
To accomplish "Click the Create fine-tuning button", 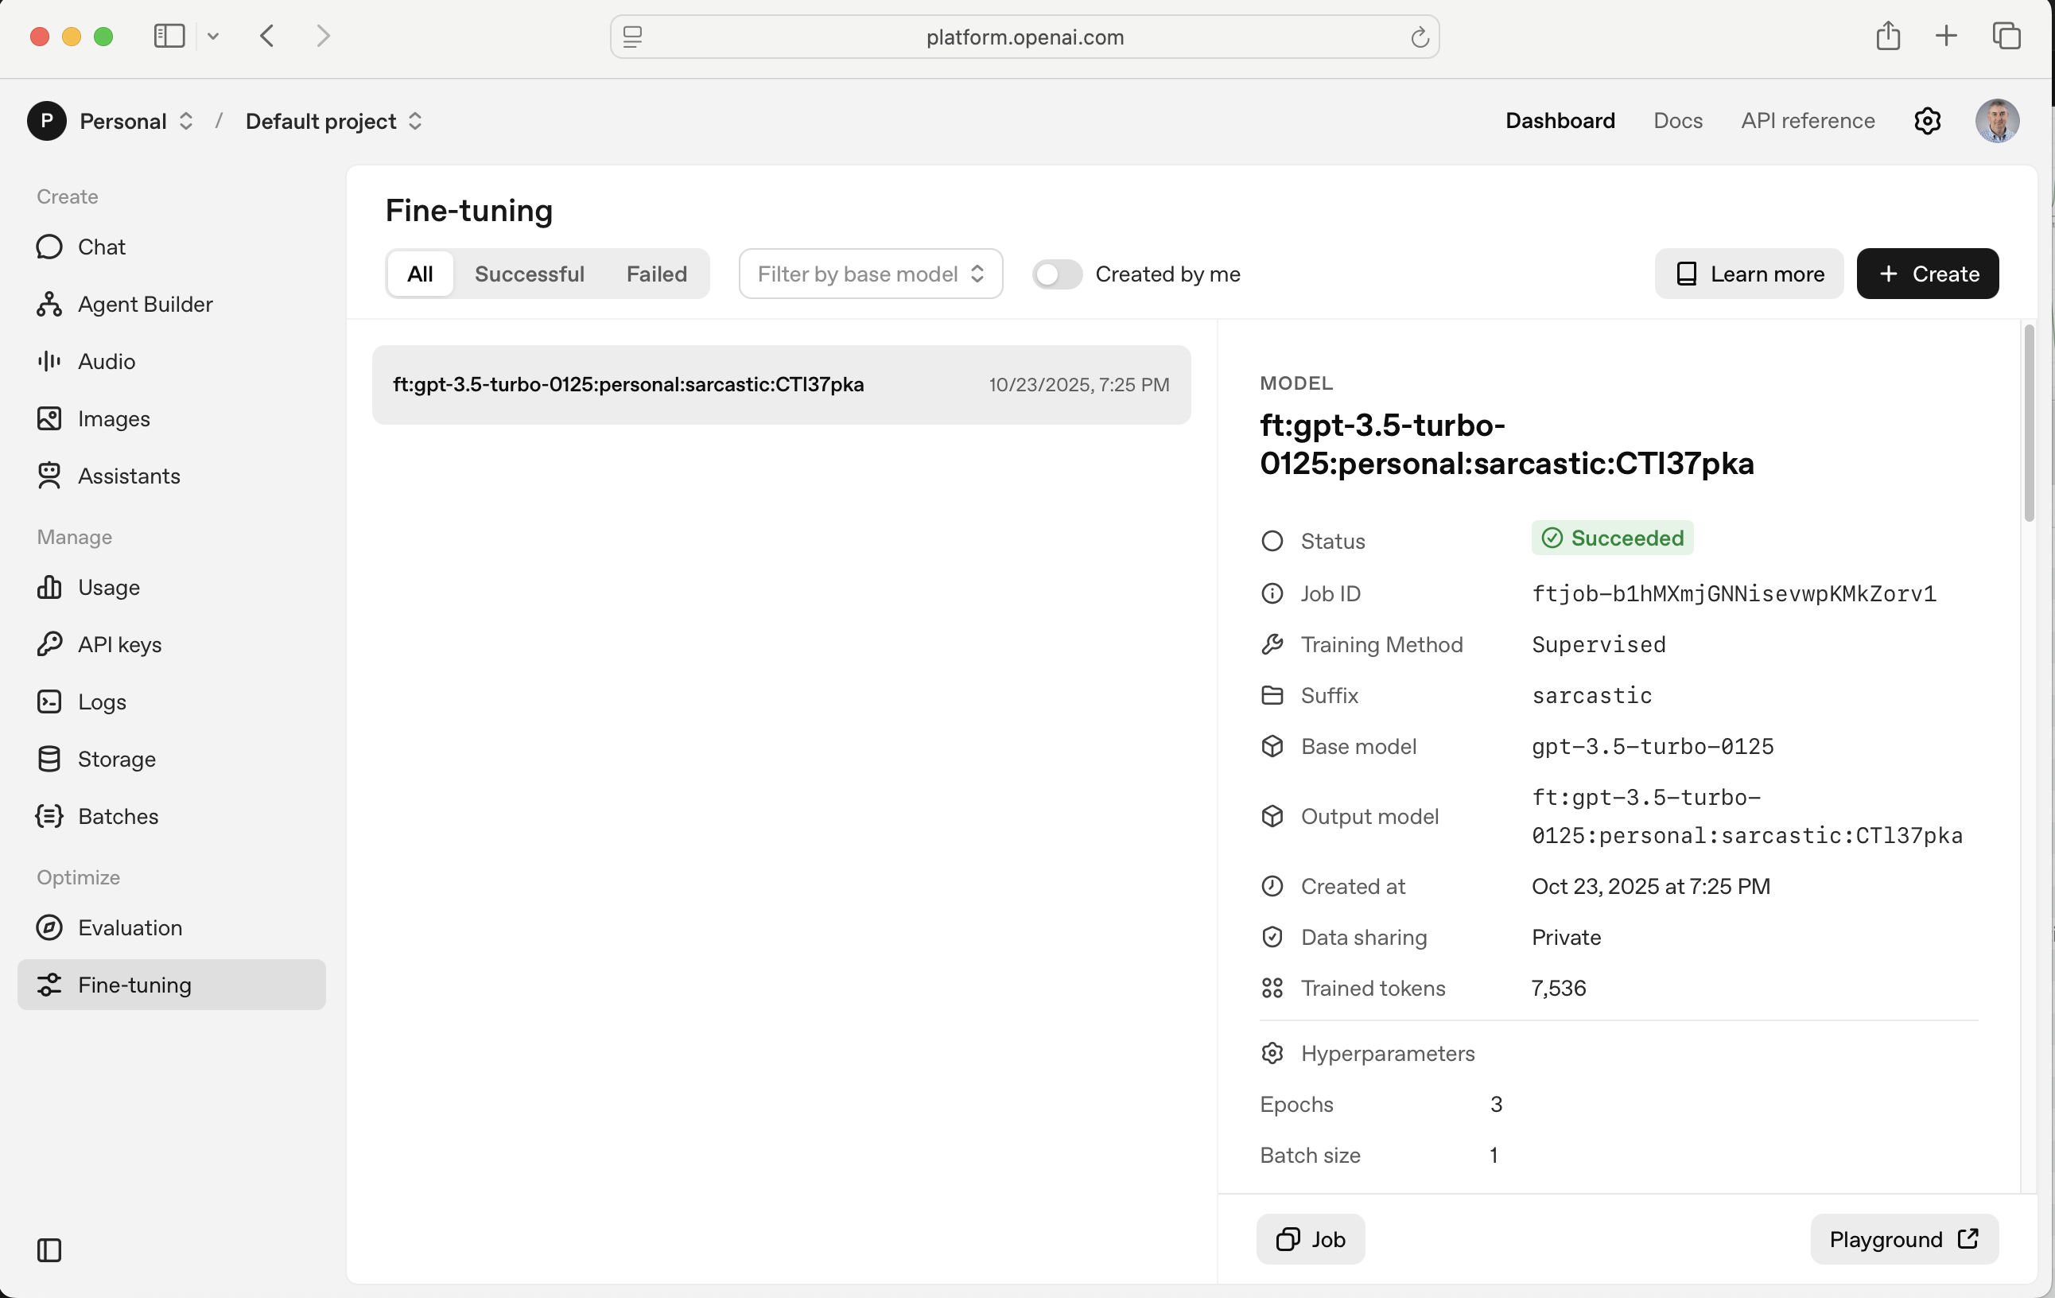I will (x=1927, y=274).
